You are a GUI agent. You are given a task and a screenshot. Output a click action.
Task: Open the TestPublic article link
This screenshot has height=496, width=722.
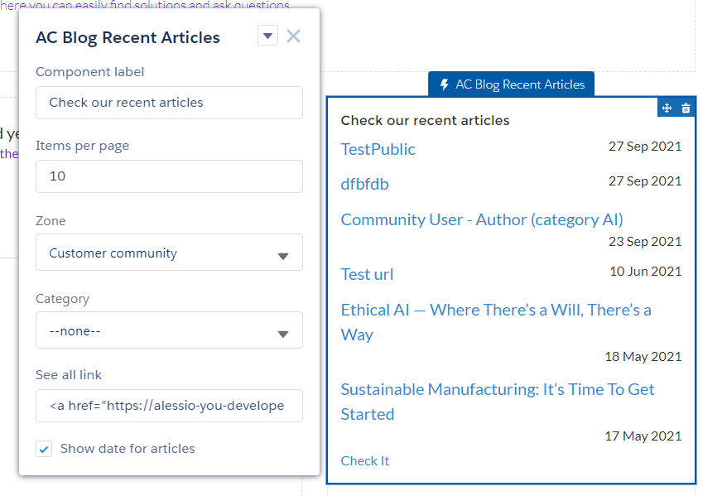coord(378,149)
